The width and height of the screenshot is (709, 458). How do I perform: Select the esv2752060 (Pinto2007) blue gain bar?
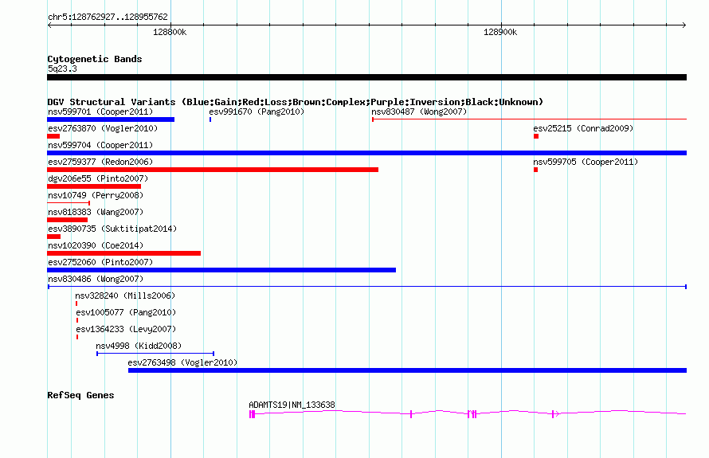[221, 270]
